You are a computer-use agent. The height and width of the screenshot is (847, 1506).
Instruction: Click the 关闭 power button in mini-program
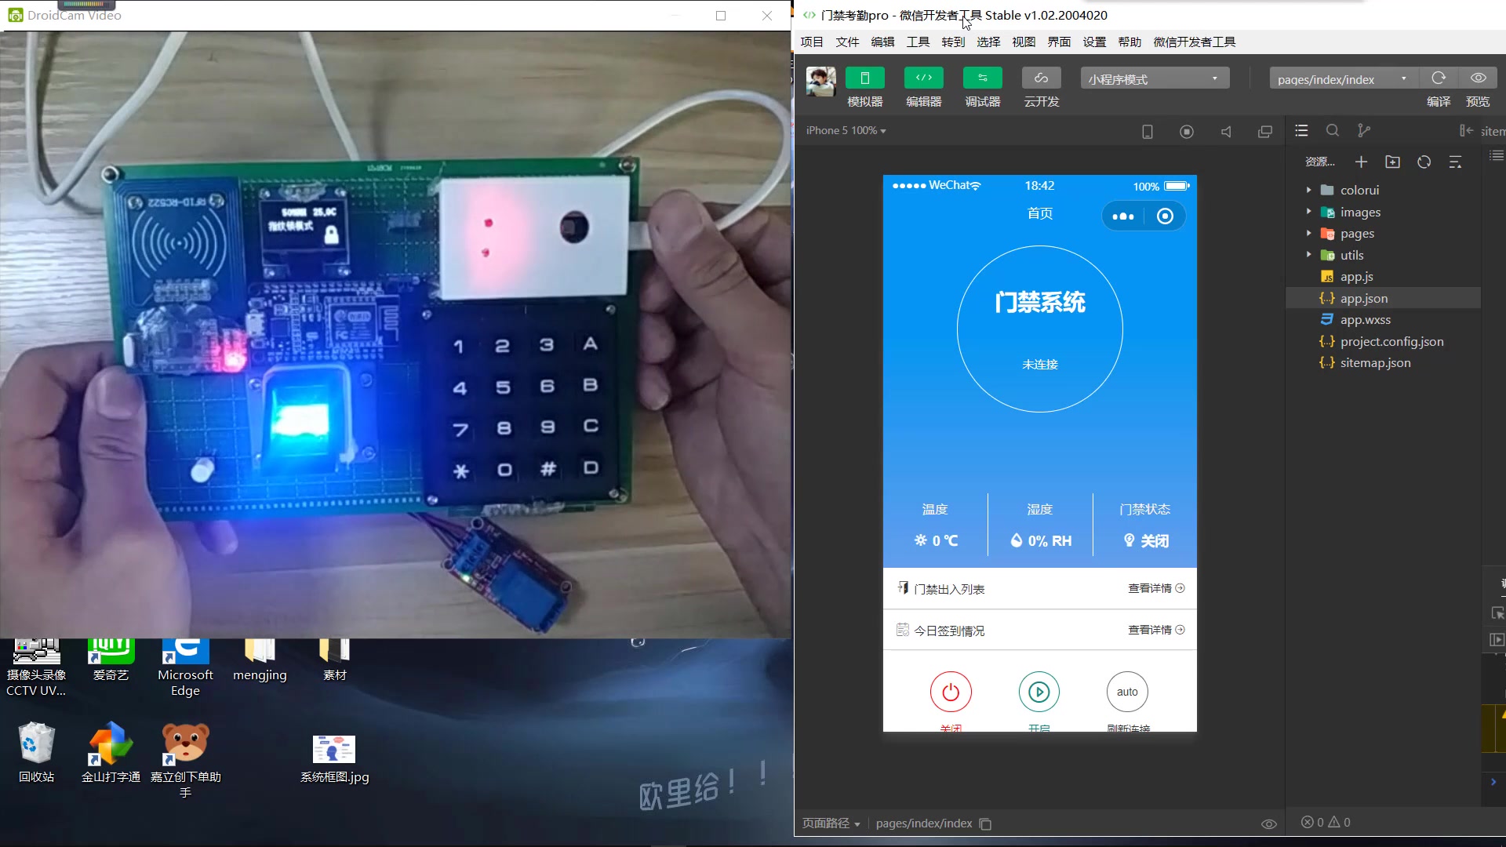(x=950, y=691)
